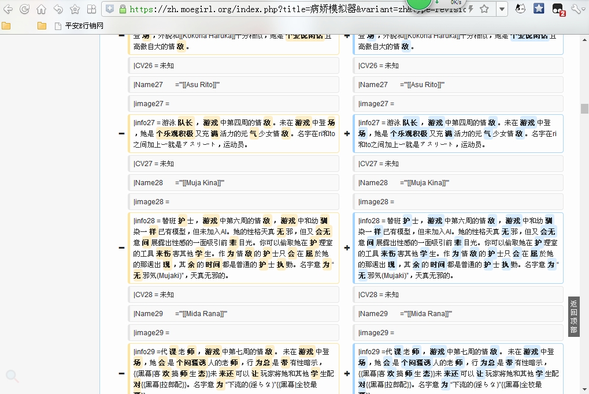Image resolution: width=589 pixels, height=394 pixels.
Task: Expand the address bar dropdown arrow
Action: pos(502,9)
